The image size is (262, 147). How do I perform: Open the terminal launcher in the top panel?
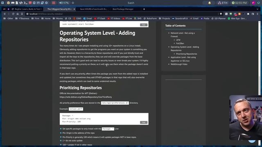click(x=25, y=3)
